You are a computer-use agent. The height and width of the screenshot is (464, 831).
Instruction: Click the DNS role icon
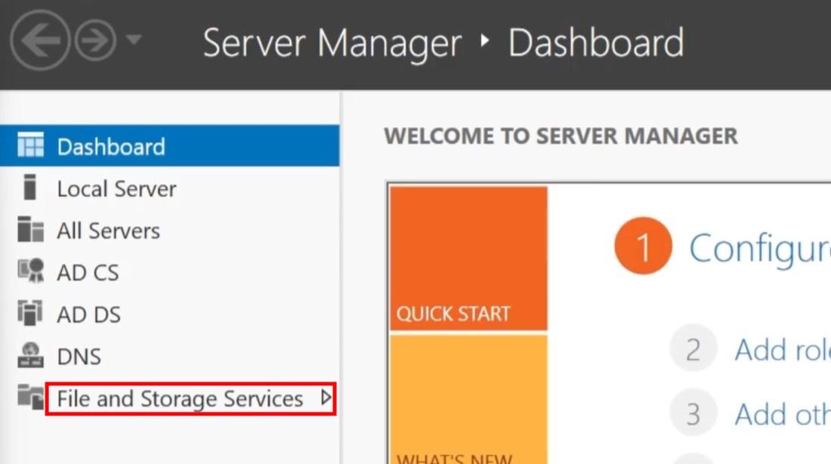click(30, 355)
